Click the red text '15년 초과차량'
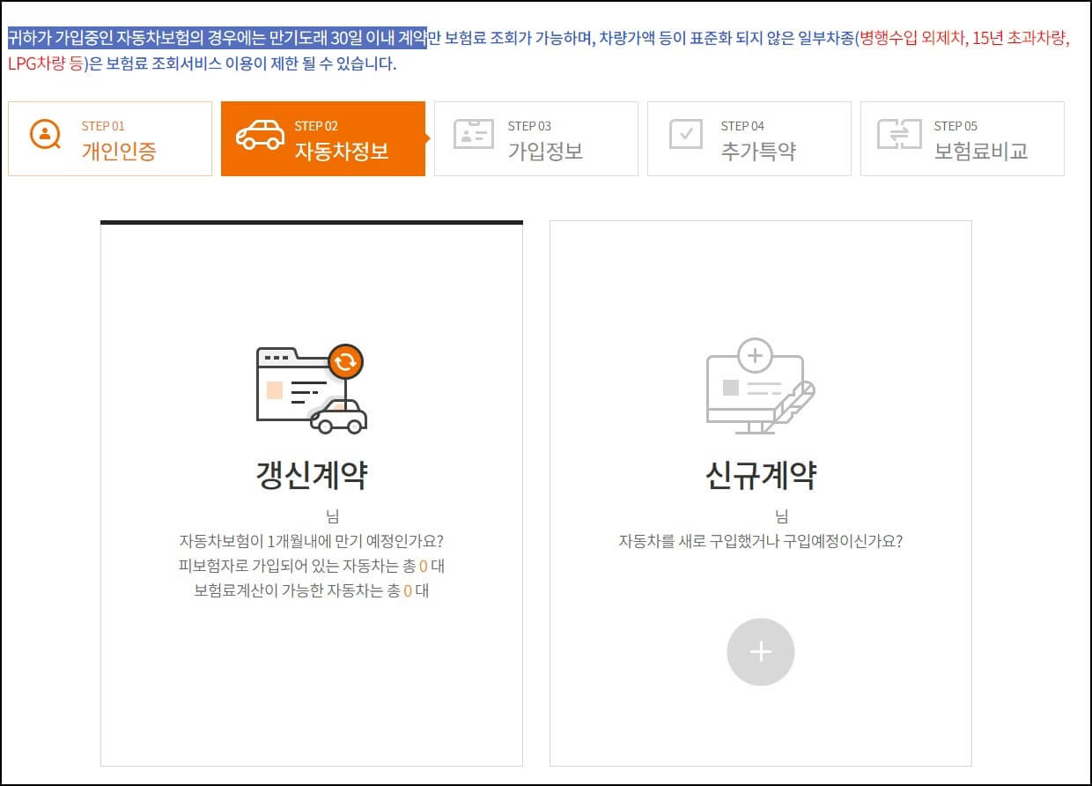The height and width of the screenshot is (786, 1092). click(x=1020, y=39)
